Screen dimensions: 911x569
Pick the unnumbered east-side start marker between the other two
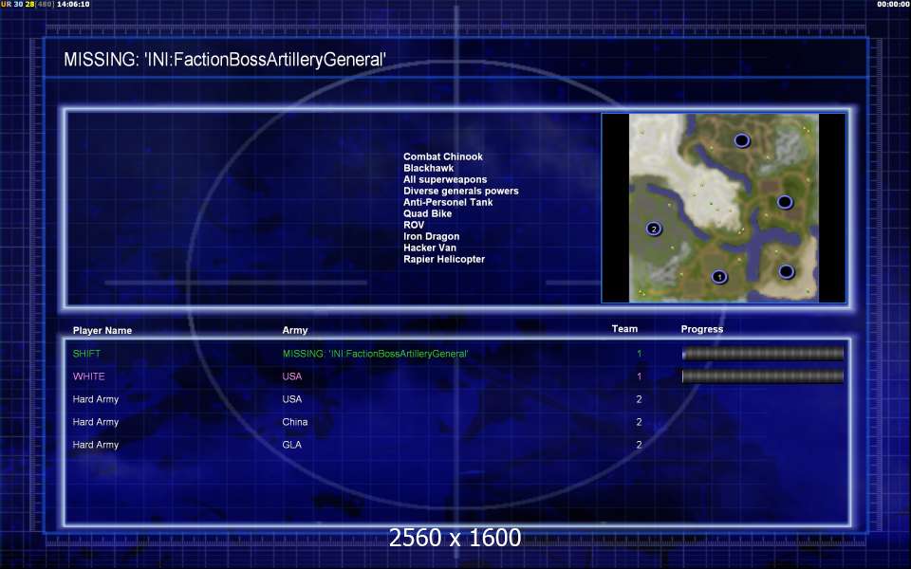coord(785,202)
